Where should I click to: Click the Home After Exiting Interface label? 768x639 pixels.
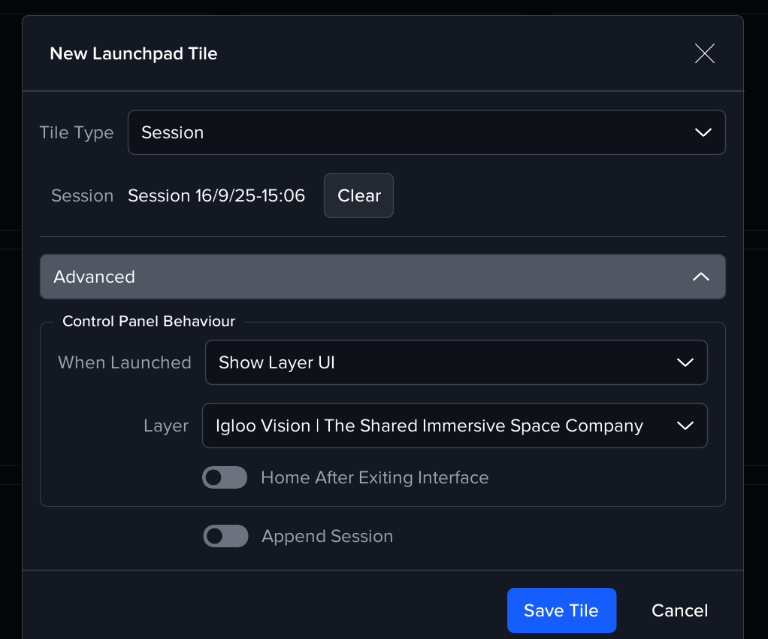374,477
